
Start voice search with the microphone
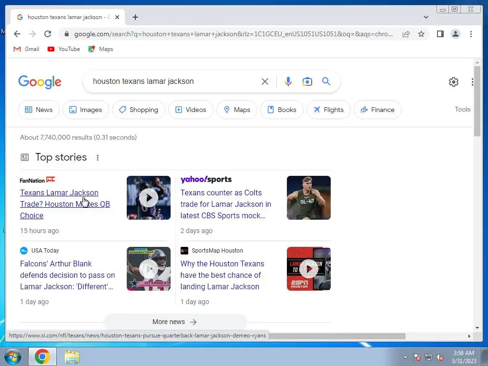pyautogui.click(x=288, y=81)
